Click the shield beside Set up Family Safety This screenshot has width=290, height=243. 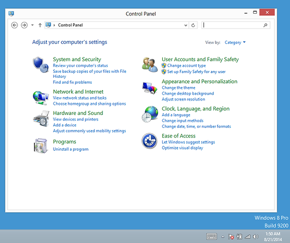tap(164, 71)
